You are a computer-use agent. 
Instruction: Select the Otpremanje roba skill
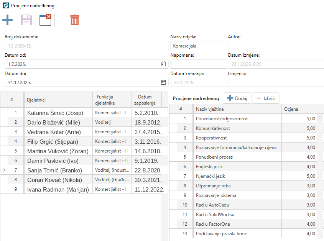[213, 186]
